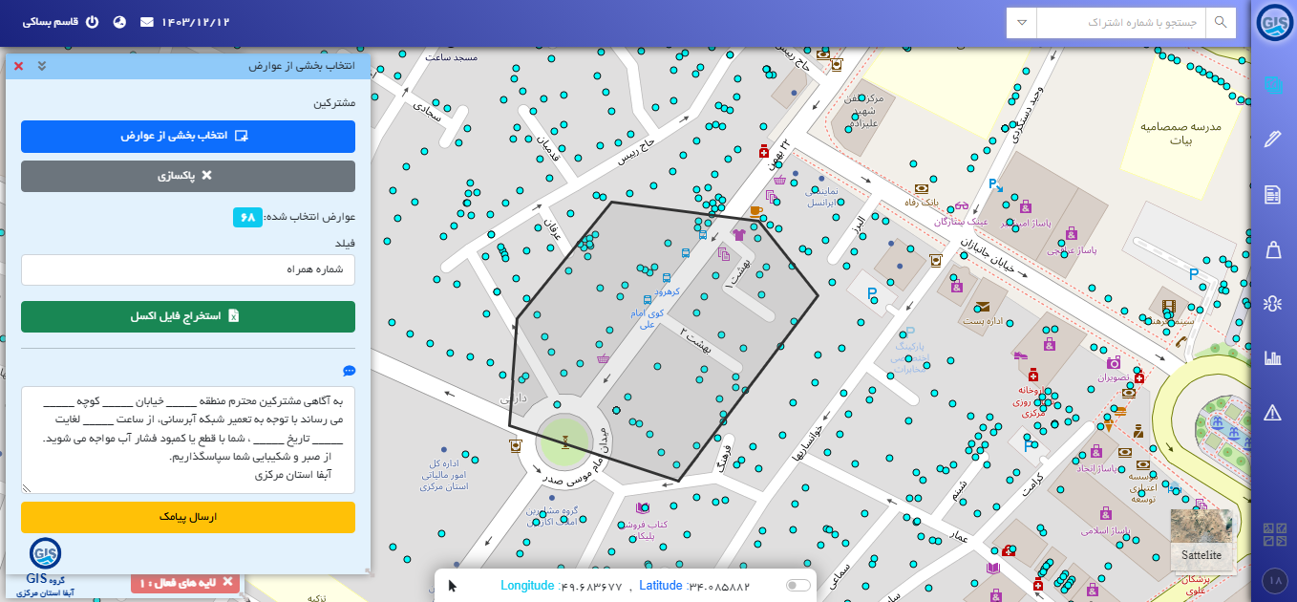Screen dimensions: 1297x602
Task: Open the search type dropdown arrow
Action: pyautogui.click(x=1022, y=22)
